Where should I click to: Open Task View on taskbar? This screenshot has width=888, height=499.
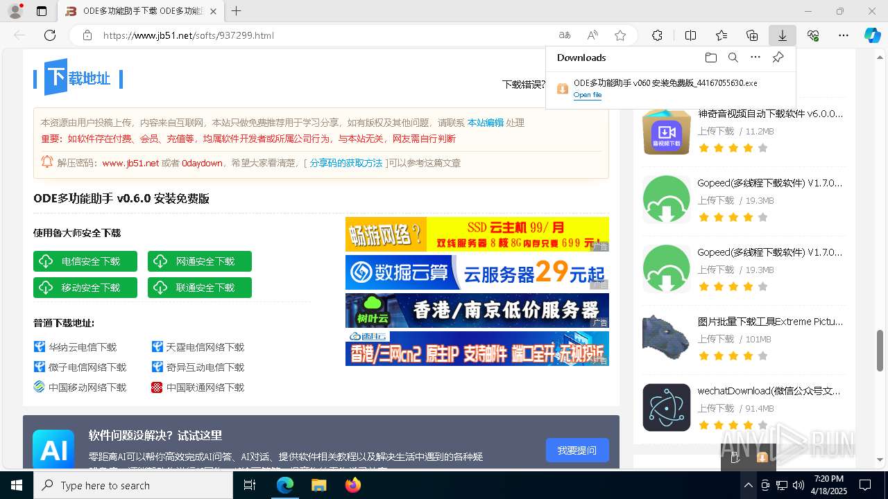250,485
